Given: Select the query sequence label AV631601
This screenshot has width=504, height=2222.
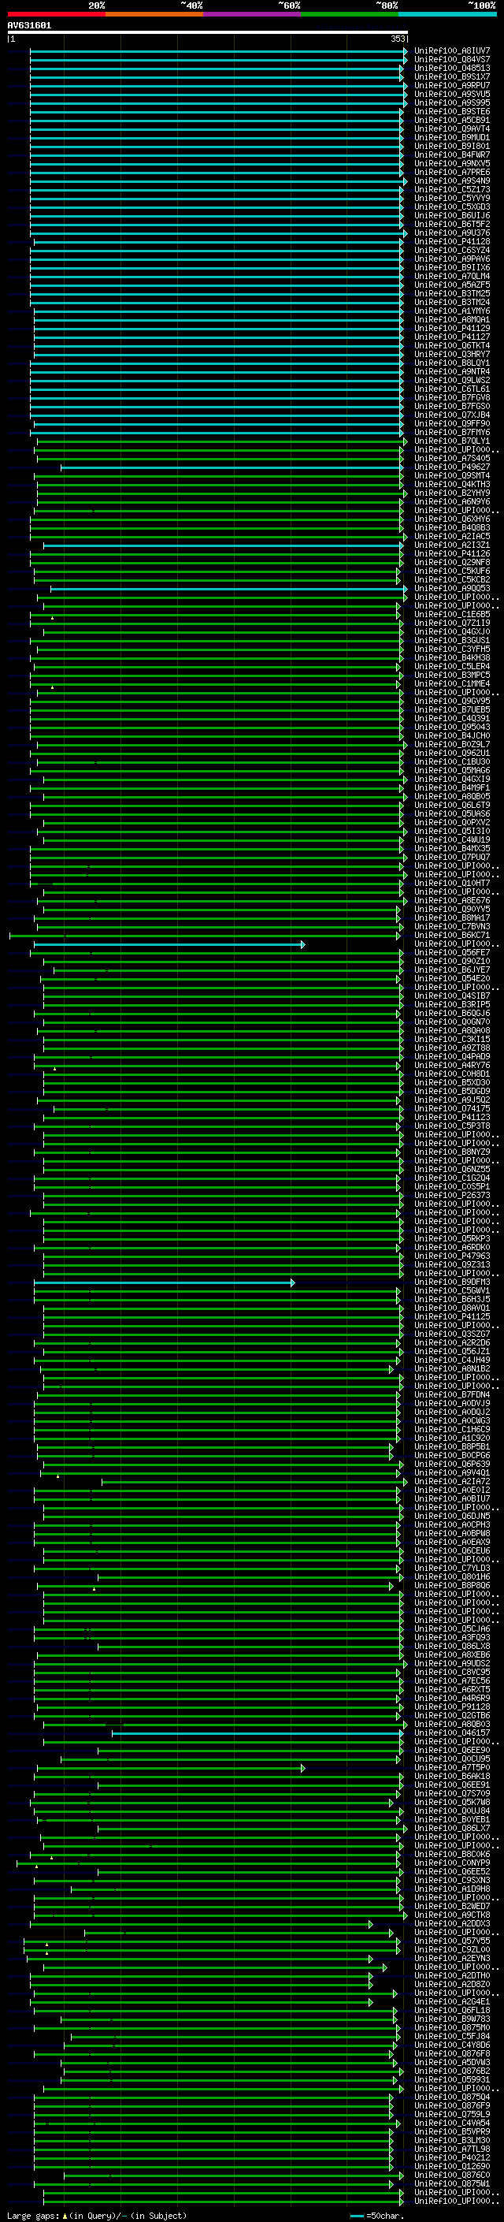Looking at the screenshot, I should [x=29, y=26].
